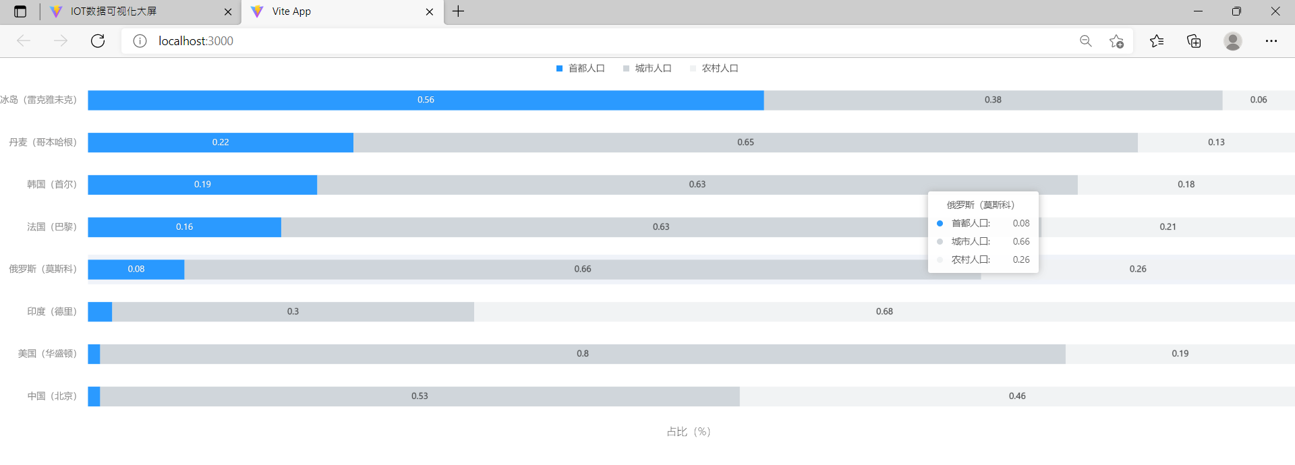Add this page to favorites star icon
Viewport: 1295px width, 465px height.
[x=1116, y=41]
